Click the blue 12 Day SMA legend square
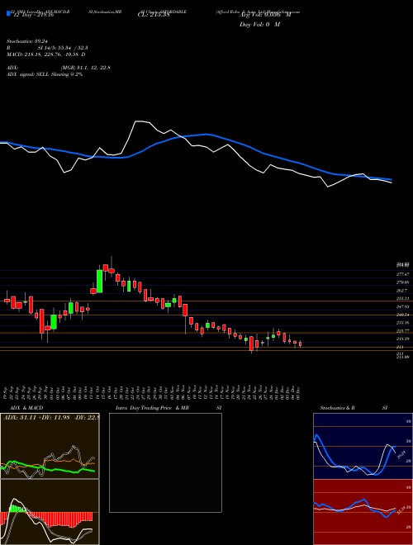413x545 pixels. pos(8,14)
